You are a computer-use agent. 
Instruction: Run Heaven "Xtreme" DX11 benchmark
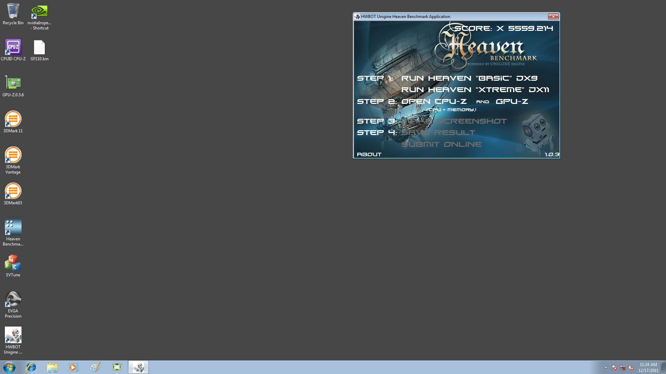tap(475, 90)
